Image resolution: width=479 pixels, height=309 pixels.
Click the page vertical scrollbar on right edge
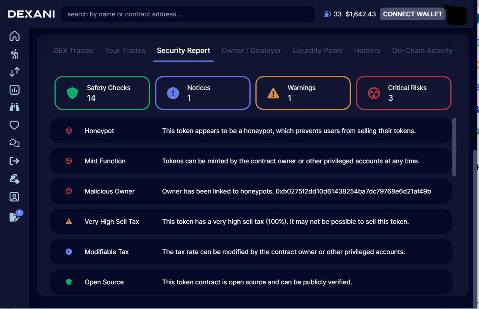[475, 228]
